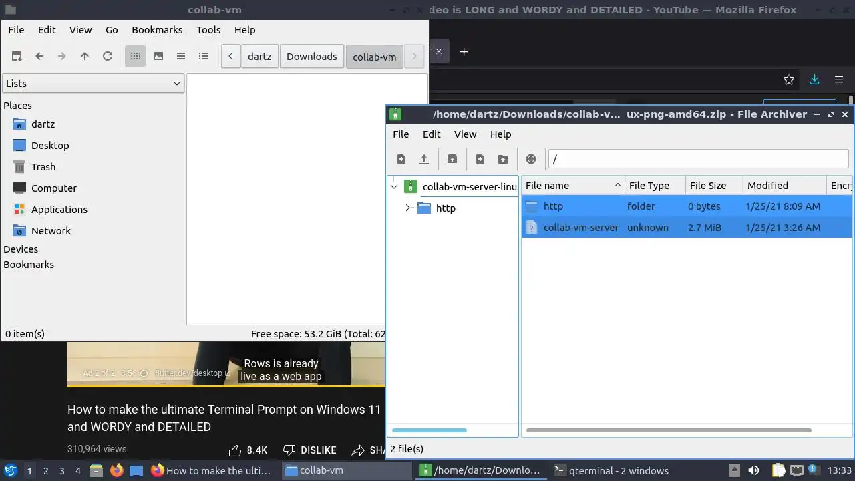Image resolution: width=855 pixels, height=481 pixels.
Task: Open File menu in File Archiver
Action: pos(401,134)
